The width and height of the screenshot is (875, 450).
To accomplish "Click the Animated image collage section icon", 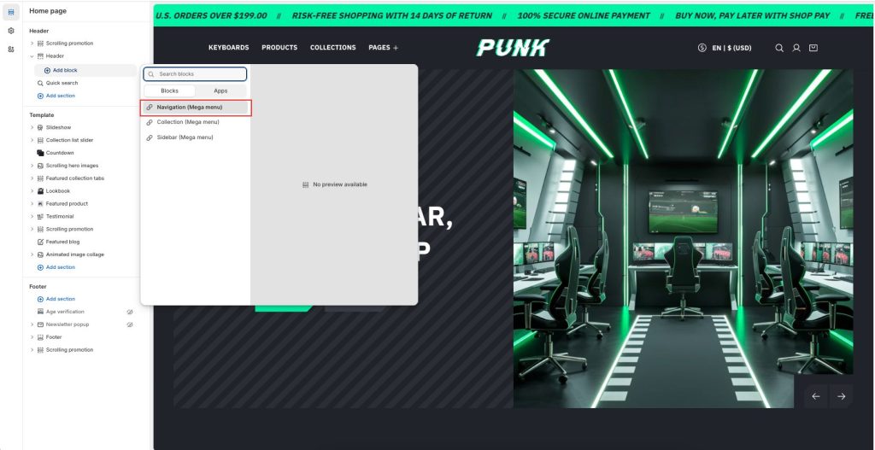I will [40, 254].
